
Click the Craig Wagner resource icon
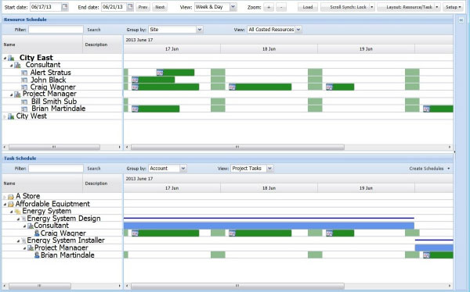(x=24, y=87)
